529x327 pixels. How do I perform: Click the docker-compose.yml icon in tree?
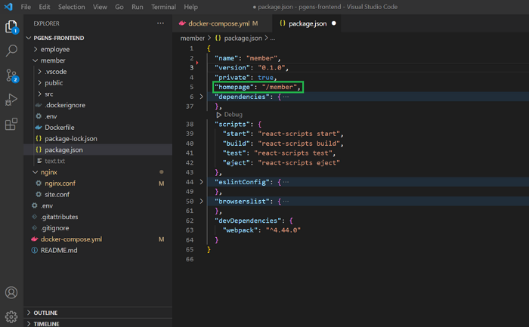[x=35, y=239]
